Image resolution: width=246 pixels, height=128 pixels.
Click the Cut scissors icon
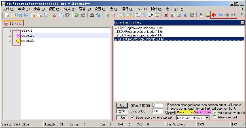point(55,15)
